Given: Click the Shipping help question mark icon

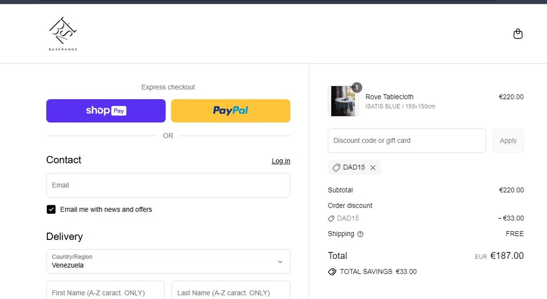Looking at the screenshot, I should point(360,234).
